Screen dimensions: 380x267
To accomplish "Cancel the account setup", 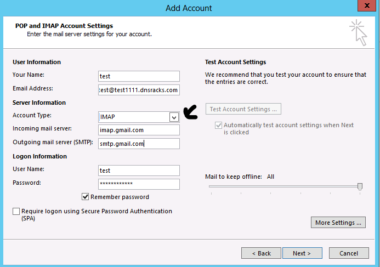I will (349, 253).
